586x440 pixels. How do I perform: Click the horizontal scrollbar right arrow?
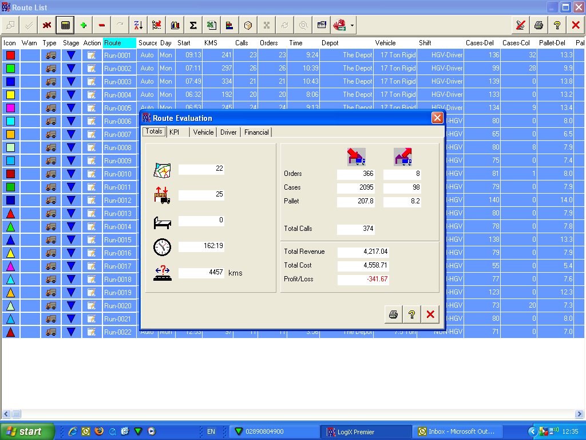click(x=579, y=414)
